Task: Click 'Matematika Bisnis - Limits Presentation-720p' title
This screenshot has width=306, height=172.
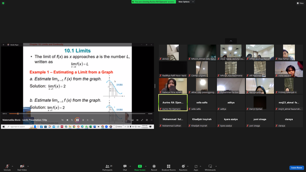Action: coord(25,120)
